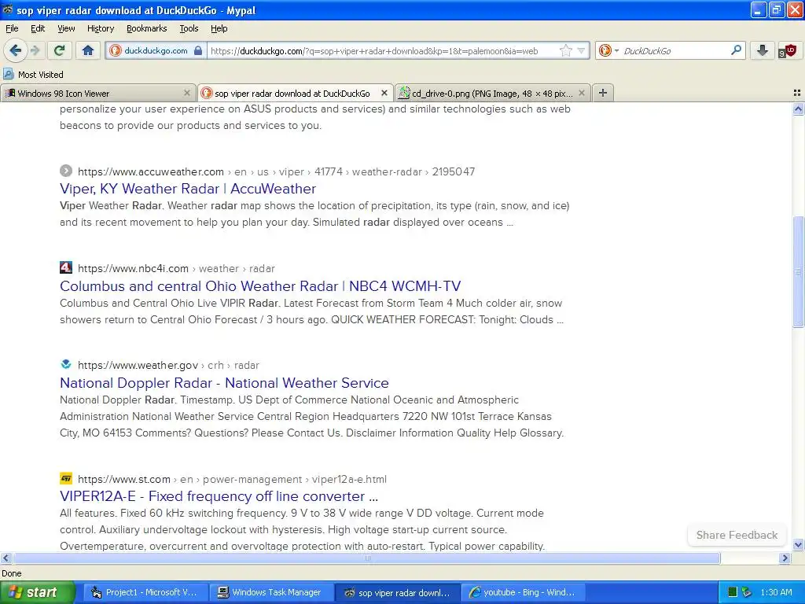Open the File menu

12,28
